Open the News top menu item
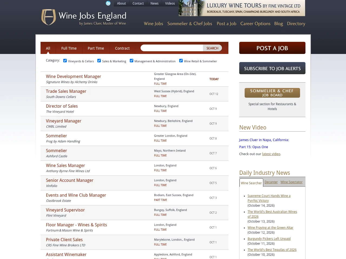The image size is (346, 259). [x=154, y=4]
